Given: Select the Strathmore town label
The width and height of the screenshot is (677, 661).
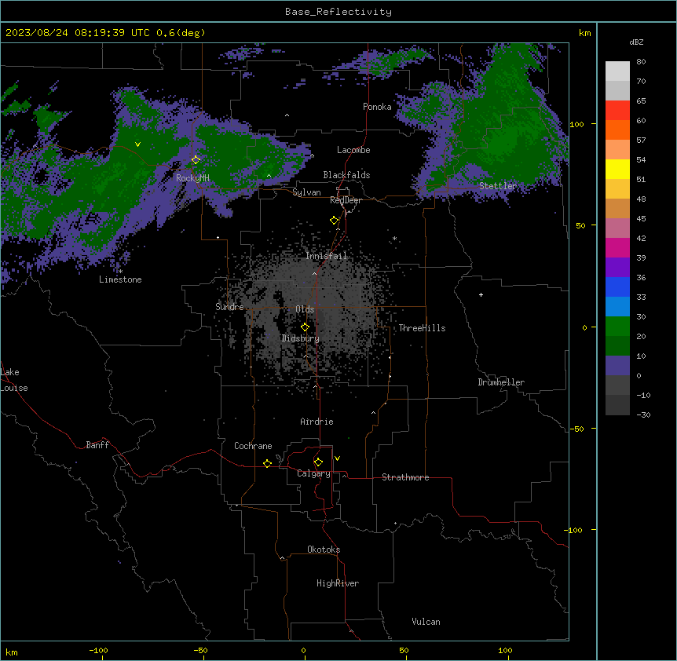Looking at the screenshot, I should 405,477.
